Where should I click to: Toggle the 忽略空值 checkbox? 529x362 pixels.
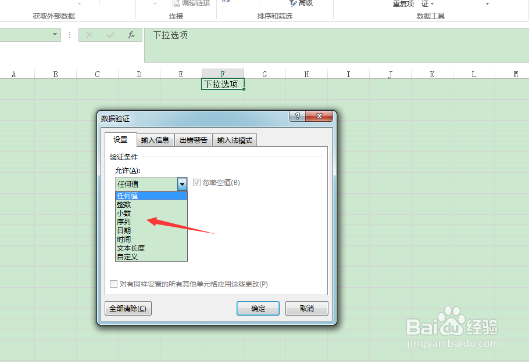(x=196, y=183)
